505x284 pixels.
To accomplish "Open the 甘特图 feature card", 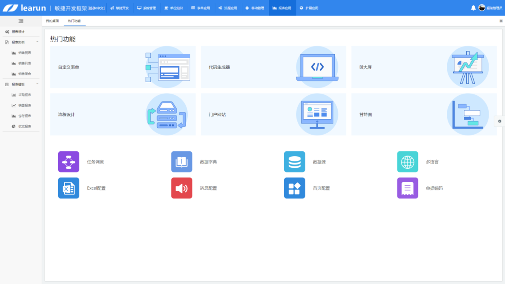I will click(x=424, y=114).
